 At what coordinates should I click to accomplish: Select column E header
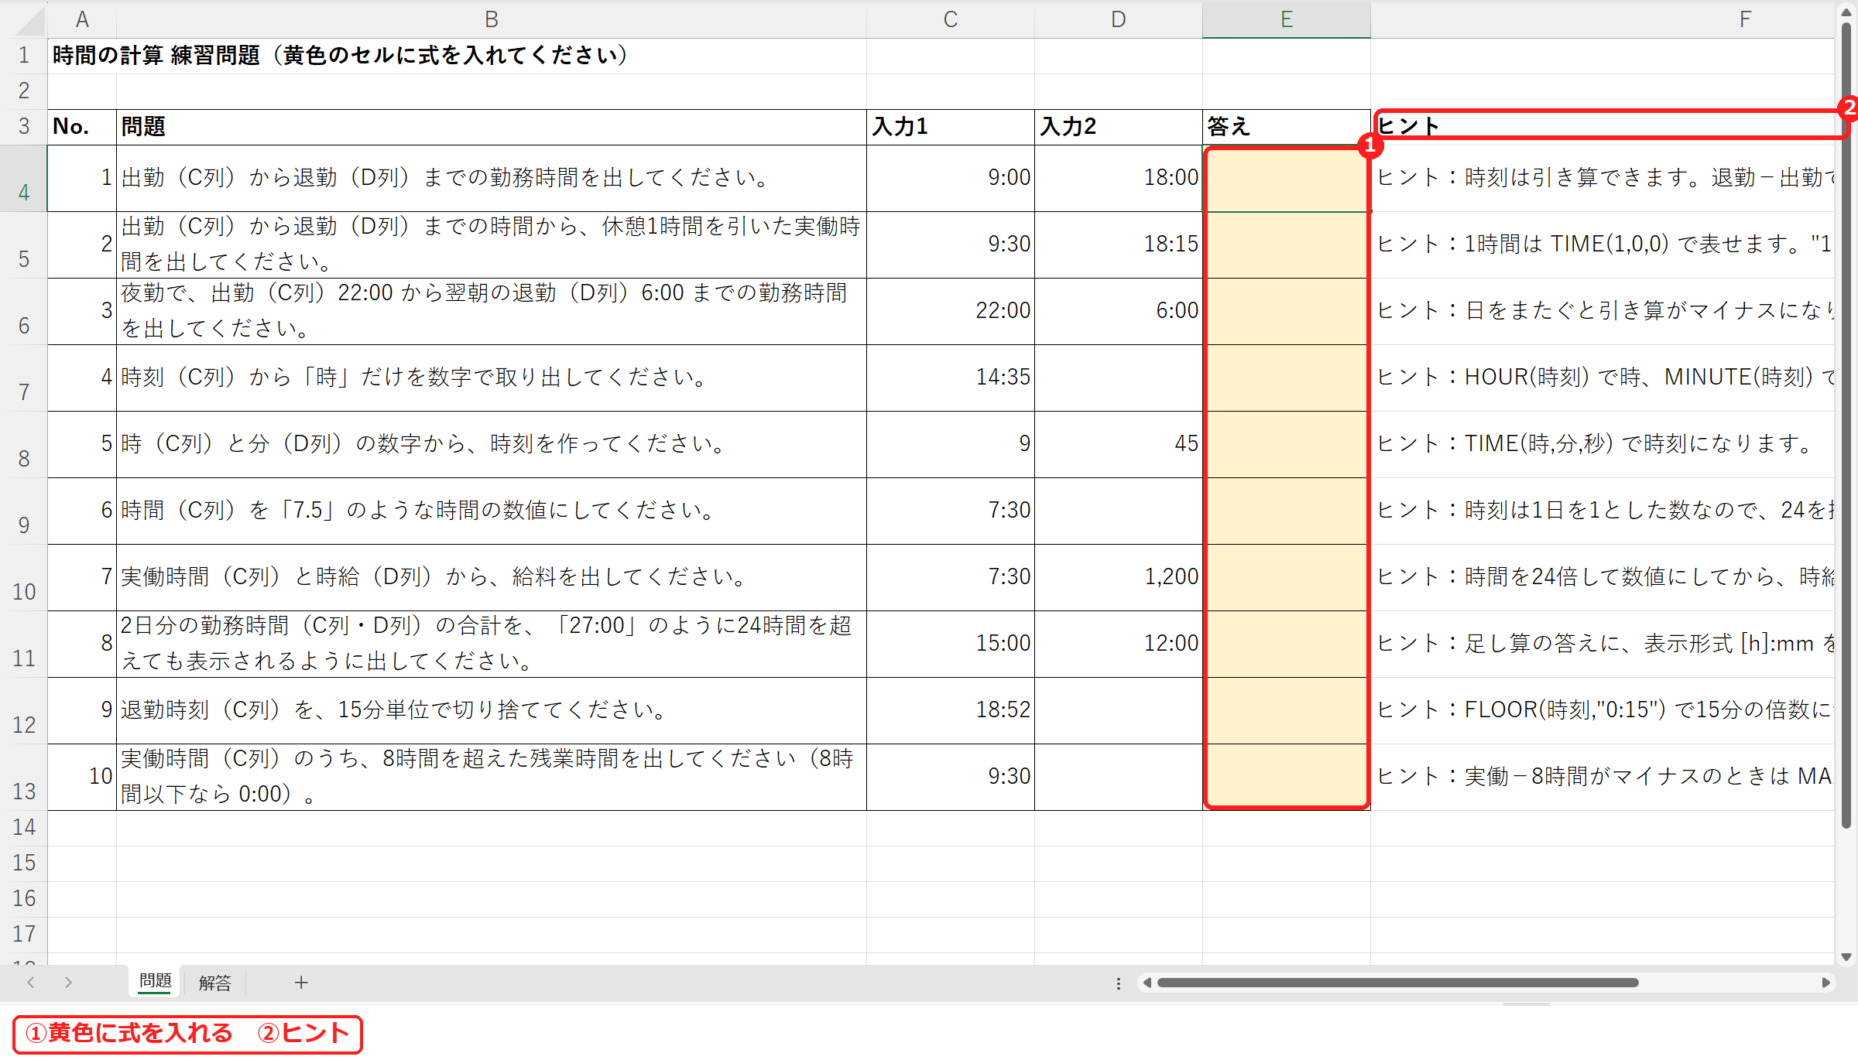(x=1287, y=19)
